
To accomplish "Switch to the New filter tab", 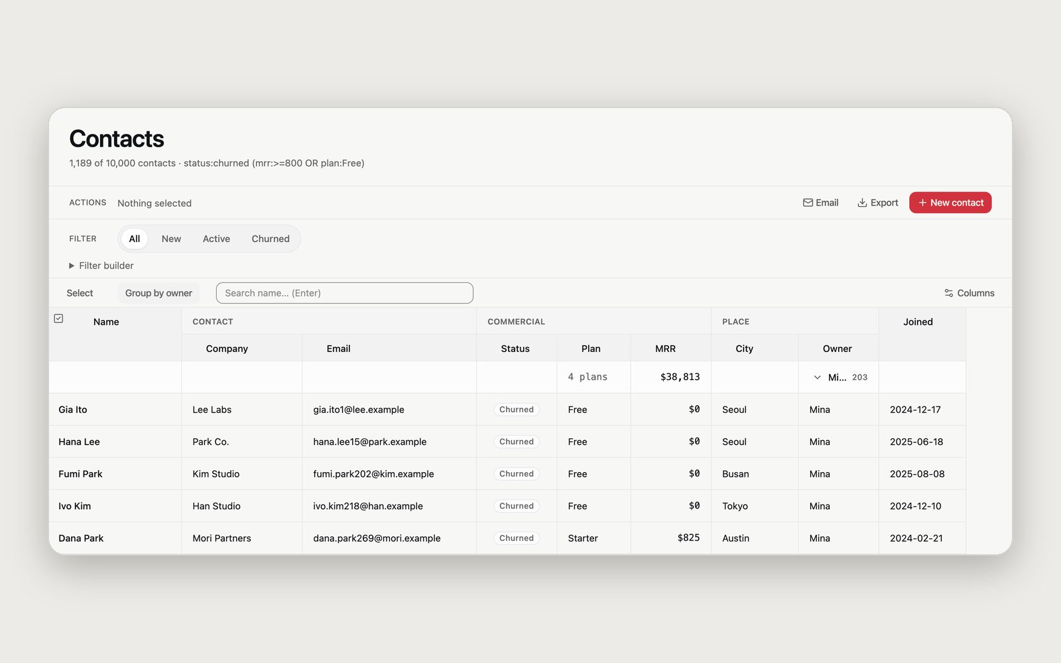I will [171, 239].
